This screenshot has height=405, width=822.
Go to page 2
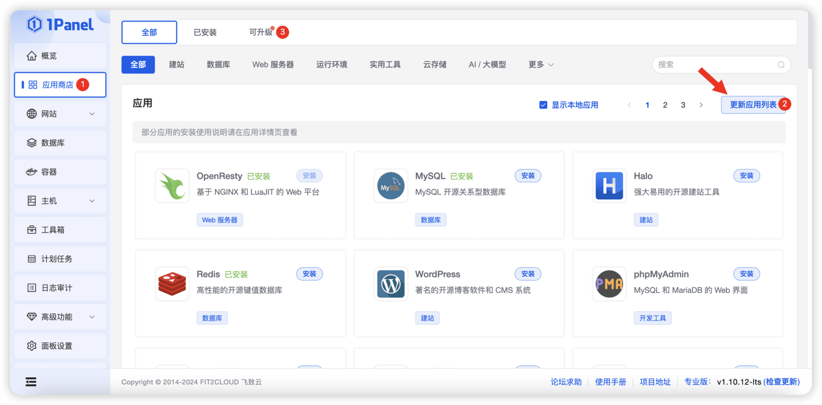pyautogui.click(x=665, y=105)
